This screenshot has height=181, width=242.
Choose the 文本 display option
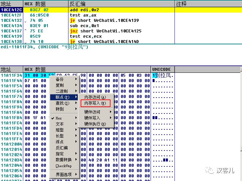pos(64,124)
